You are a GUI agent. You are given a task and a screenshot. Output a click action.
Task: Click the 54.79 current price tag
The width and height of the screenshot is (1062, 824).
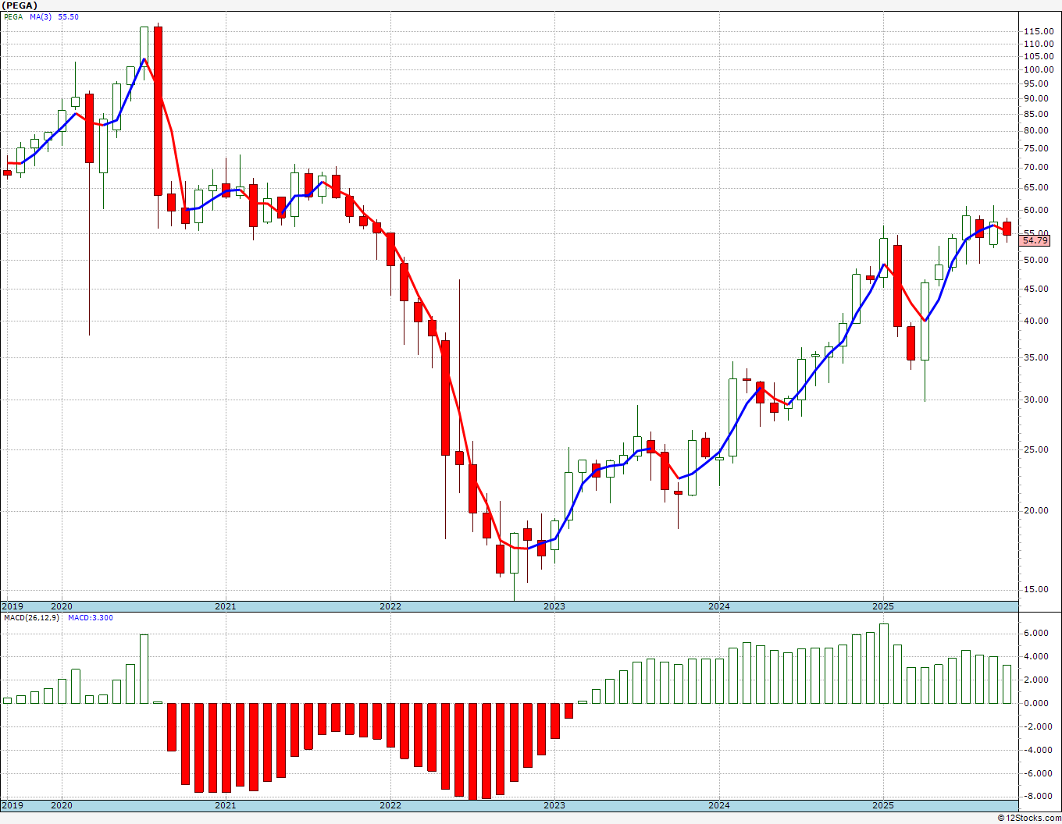tap(1035, 241)
